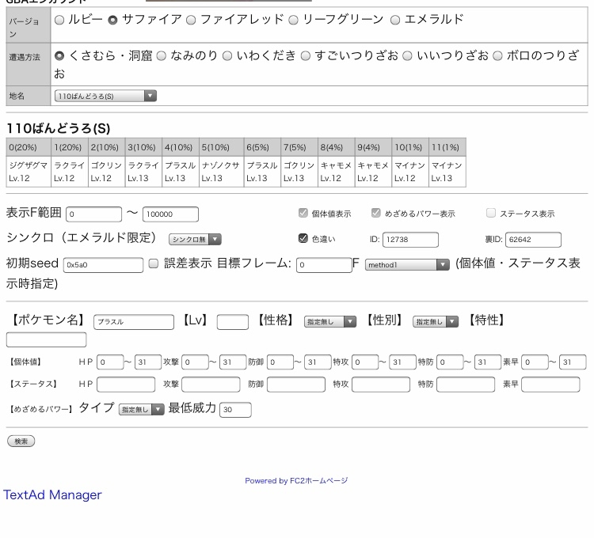Image resolution: width=594 pixels, height=538 pixels.
Task: Click the 検索 search button
Action: (x=21, y=441)
